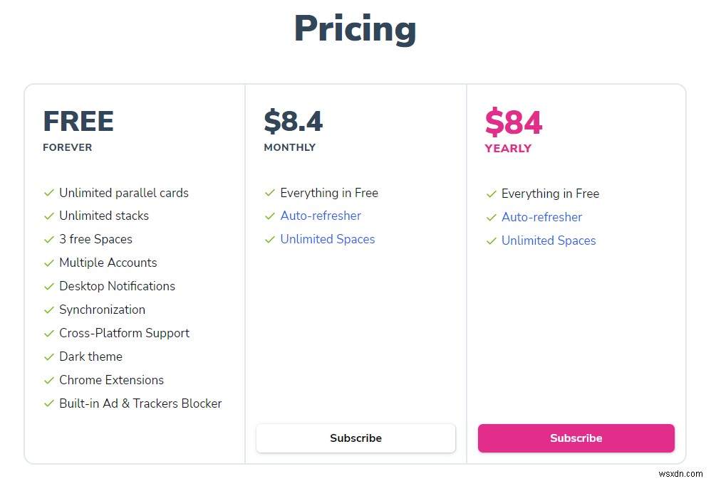Click checkmark icon beside Unlimited stacks

coord(49,216)
